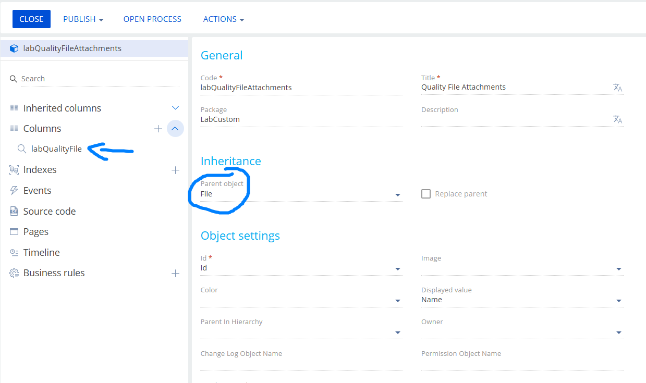Click the Timeline icon
Image resolution: width=646 pixels, height=383 pixels.
click(x=14, y=252)
